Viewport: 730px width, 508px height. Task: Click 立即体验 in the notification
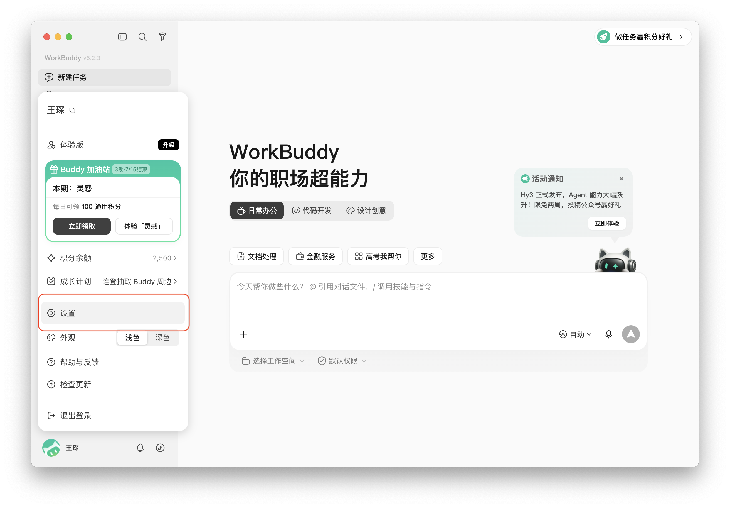coord(607,223)
